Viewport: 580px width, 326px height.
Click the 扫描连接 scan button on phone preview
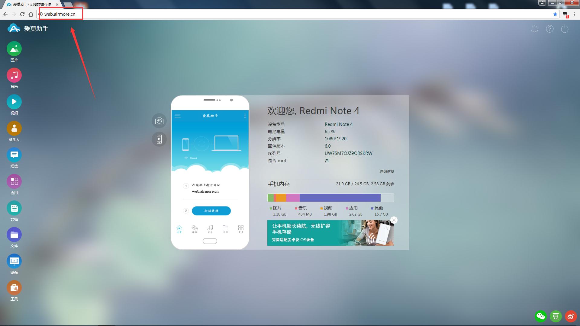211,211
